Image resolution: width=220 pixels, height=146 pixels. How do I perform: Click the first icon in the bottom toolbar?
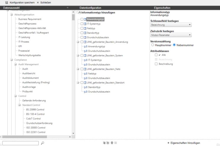tap(104, 143)
